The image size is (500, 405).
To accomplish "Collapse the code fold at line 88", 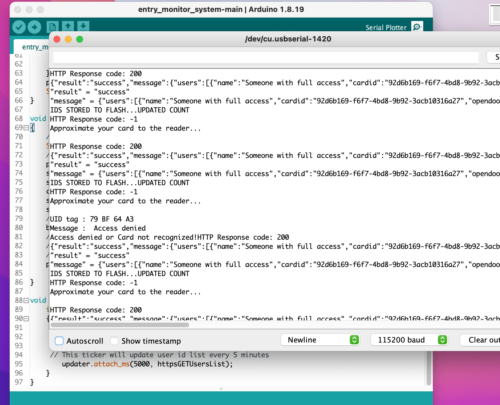I will tap(26, 300).
